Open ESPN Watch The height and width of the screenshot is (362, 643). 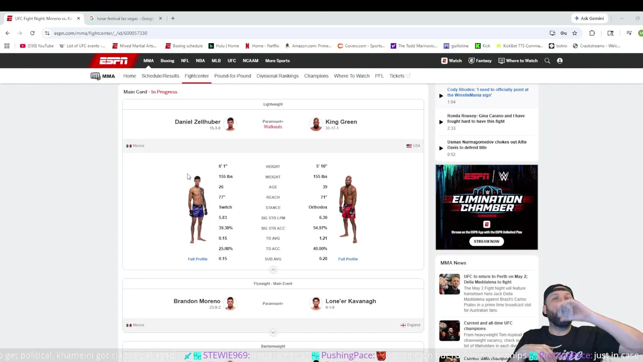click(451, 61)
